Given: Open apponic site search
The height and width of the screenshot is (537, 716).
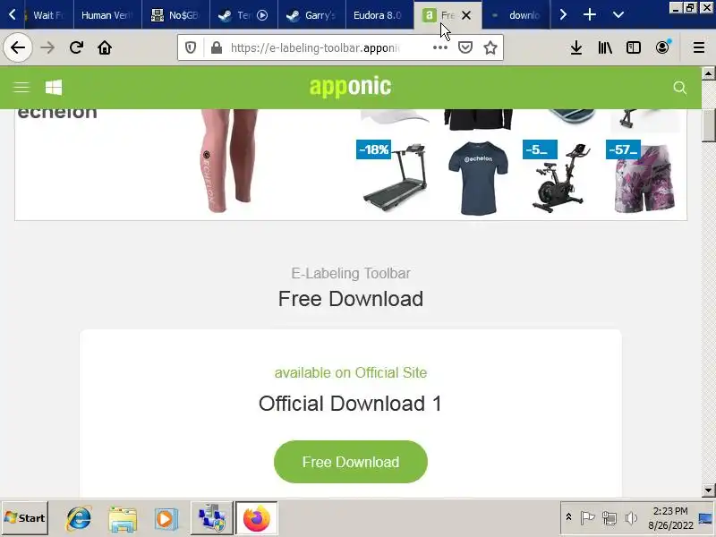Looking at the screenshot, I should pyautogui.click(x=680, y=88).
